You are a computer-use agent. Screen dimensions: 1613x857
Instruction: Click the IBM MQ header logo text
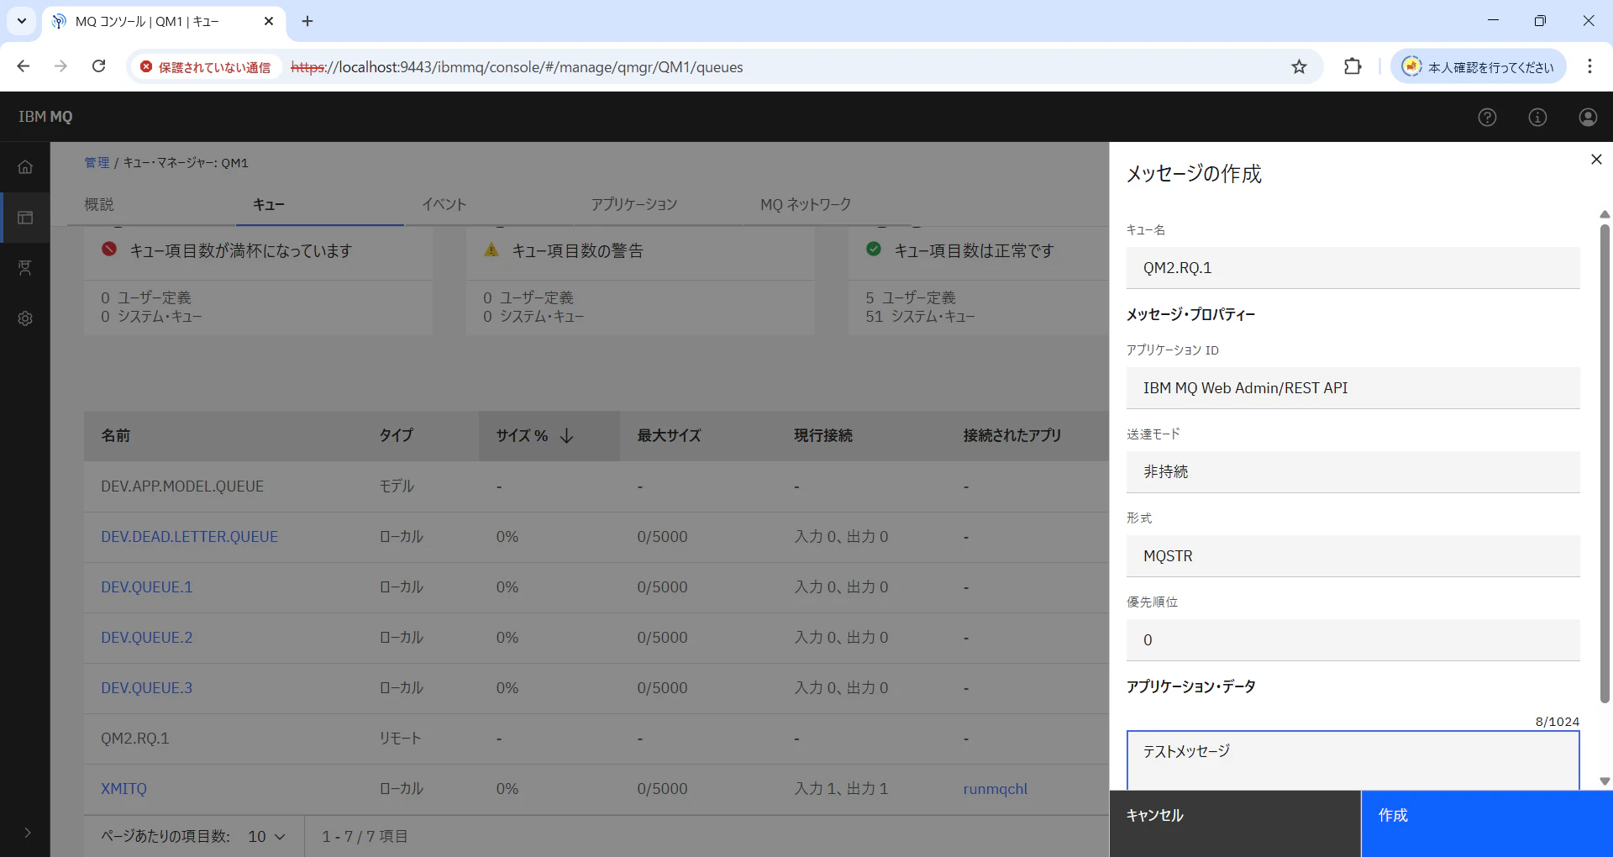[45, 117]
